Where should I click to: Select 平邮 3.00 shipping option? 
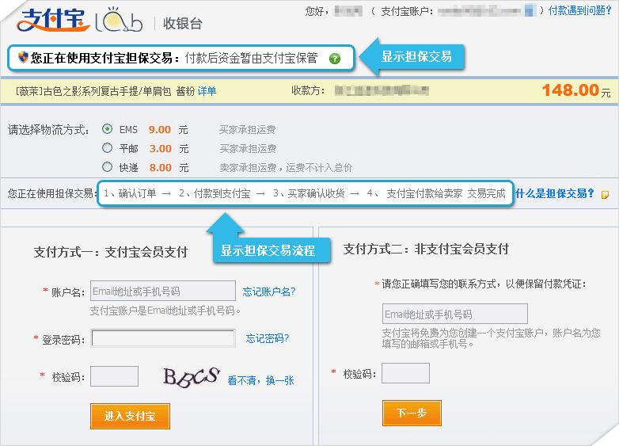tap(108, 148)
